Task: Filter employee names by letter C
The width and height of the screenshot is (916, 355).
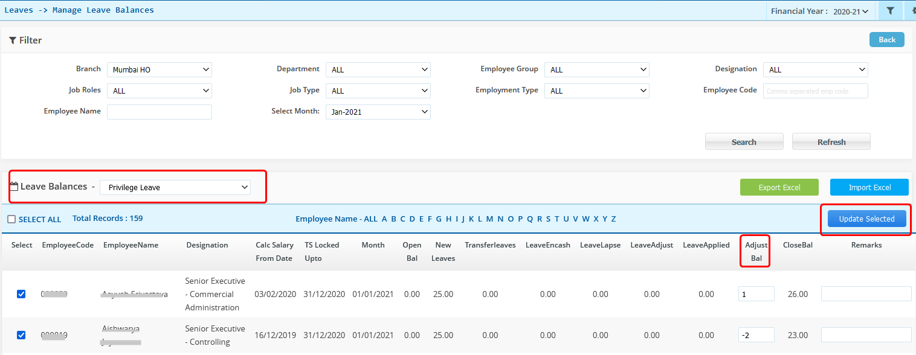Action: 403,219
